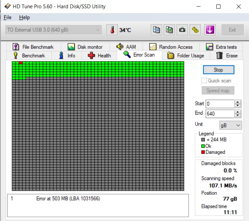Click the 77 gB position value
This screenshot has height=221, width=249.
230,199
